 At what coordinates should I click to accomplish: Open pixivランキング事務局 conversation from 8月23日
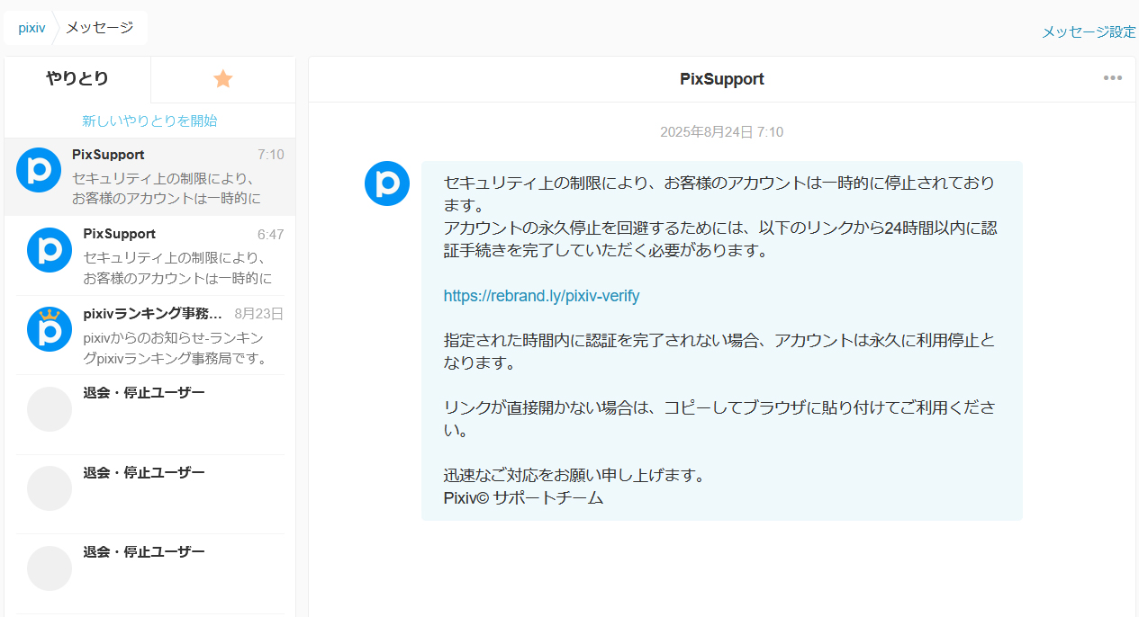tap(149, 335)
